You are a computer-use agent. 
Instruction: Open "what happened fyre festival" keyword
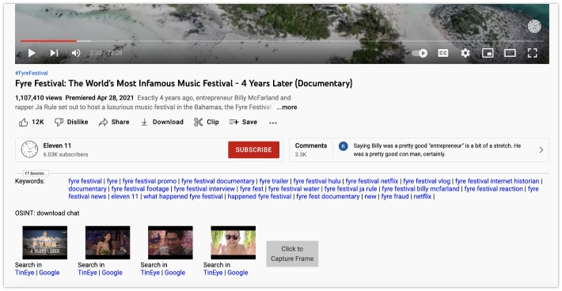tap(183, 196)
